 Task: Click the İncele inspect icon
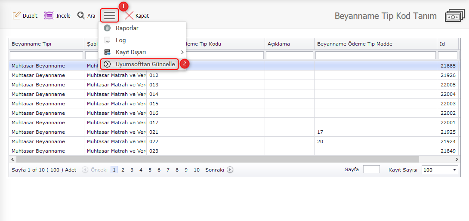[x=49, y=16]
